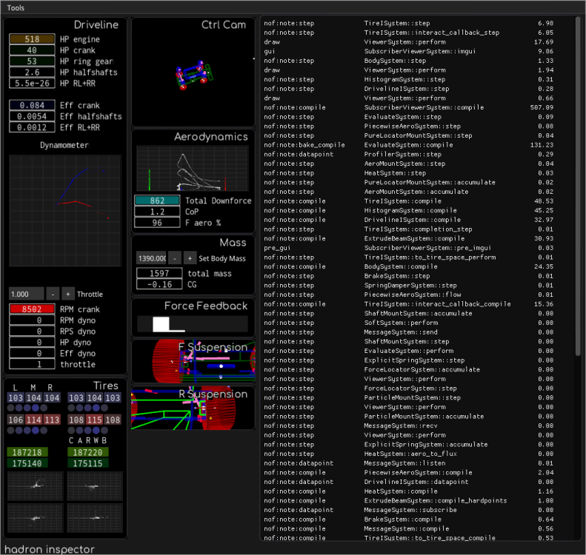Screen dimensions: 586x555
Task: Click the lowercase throttle value 1 field
Action: coord(32,364)
